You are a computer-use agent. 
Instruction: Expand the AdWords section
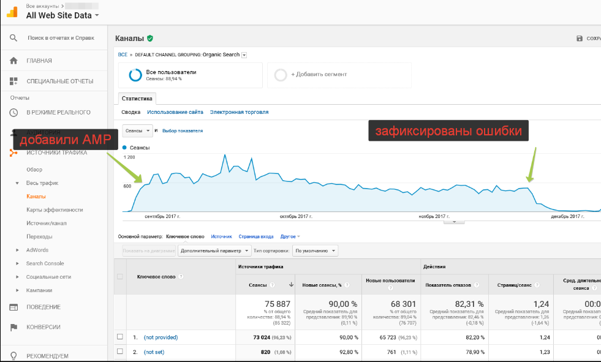pos(17,250)
